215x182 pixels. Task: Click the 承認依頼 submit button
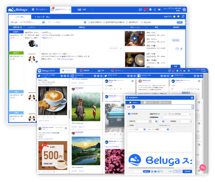click(x=187, y=171)
